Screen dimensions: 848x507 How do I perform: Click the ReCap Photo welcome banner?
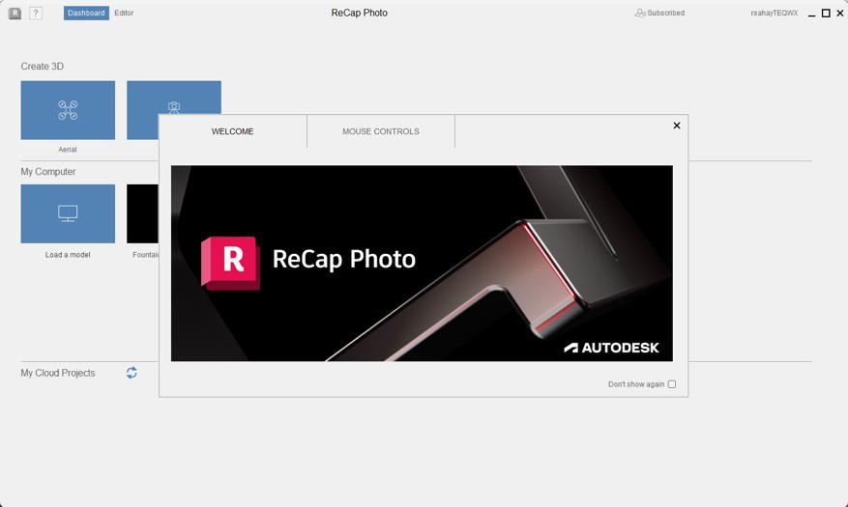tap(422, 264)
